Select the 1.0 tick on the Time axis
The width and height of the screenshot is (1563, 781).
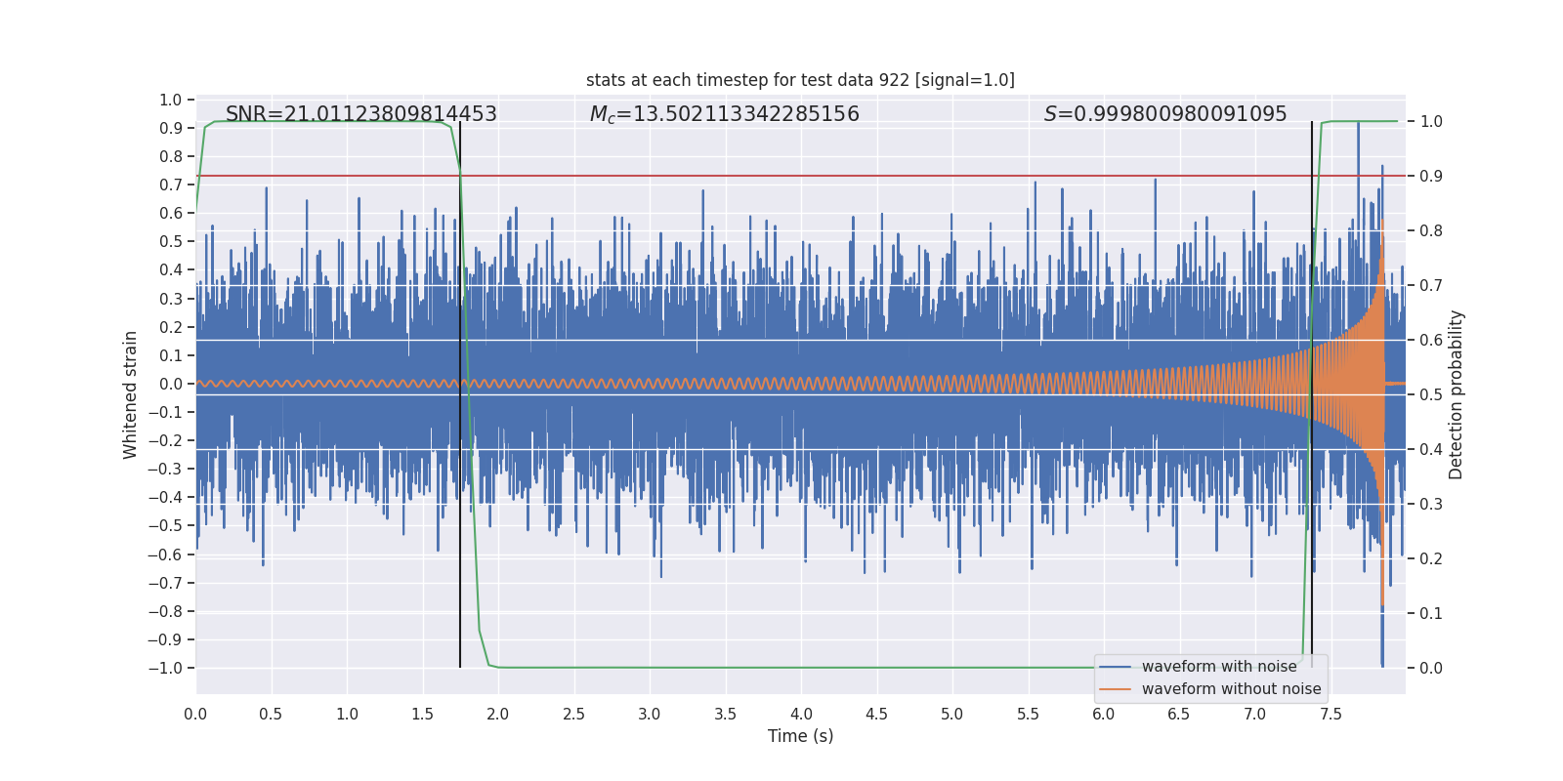[x=347, y=714]
